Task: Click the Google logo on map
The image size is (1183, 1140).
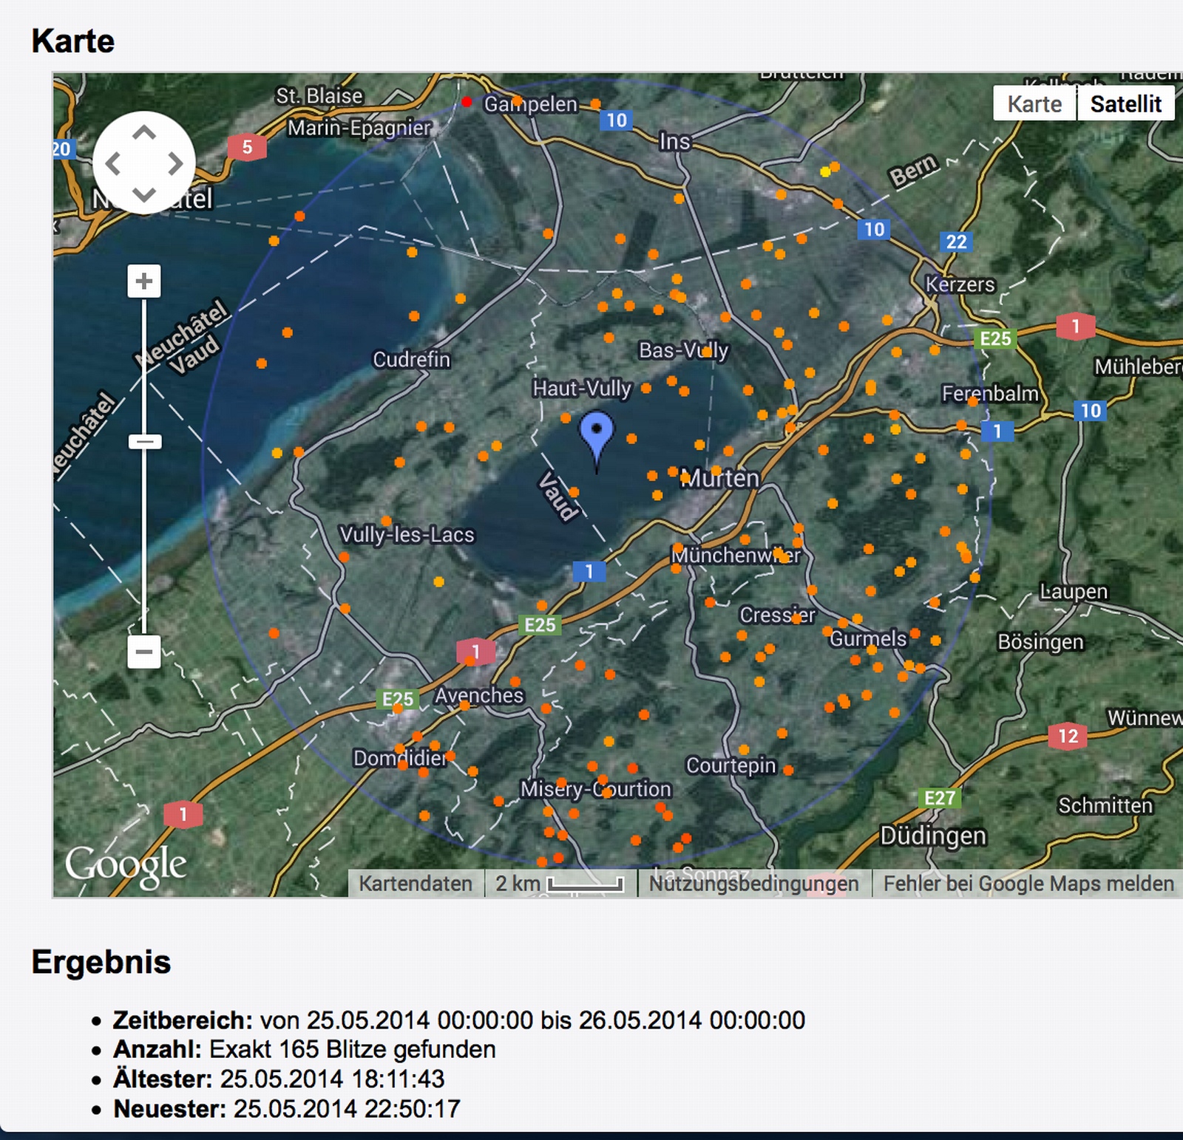Action: tap(126, 865)
